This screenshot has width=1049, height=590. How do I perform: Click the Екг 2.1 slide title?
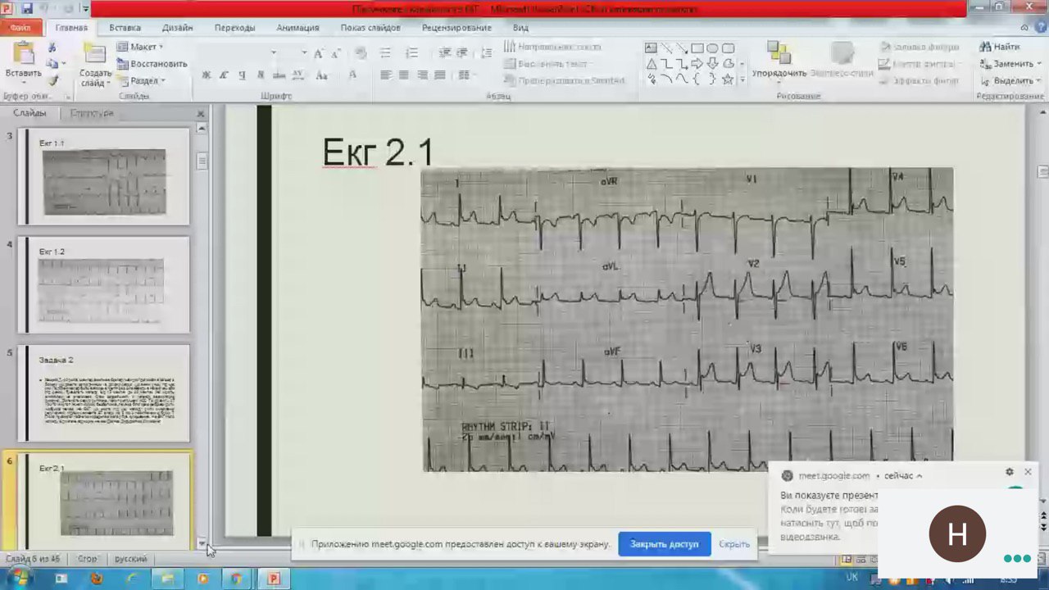tap(377, 152)
